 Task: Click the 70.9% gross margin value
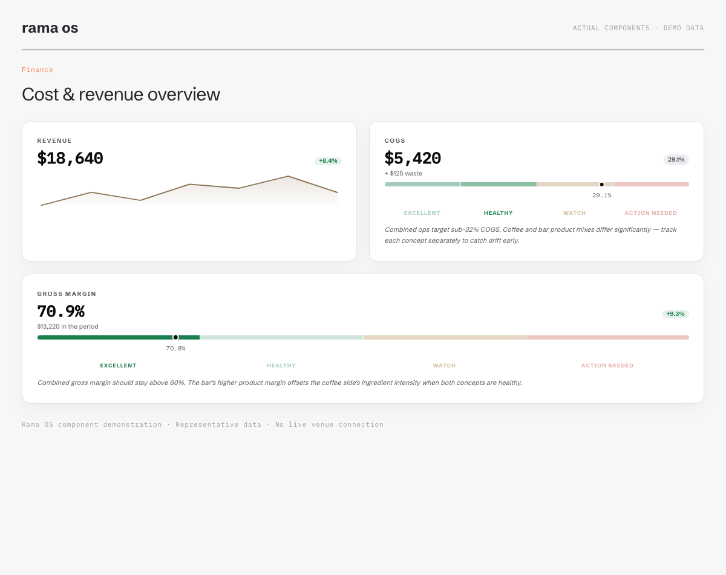[x=60, y=312]
